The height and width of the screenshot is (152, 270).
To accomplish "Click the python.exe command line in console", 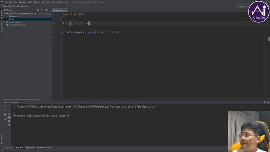I will (85, 107).
